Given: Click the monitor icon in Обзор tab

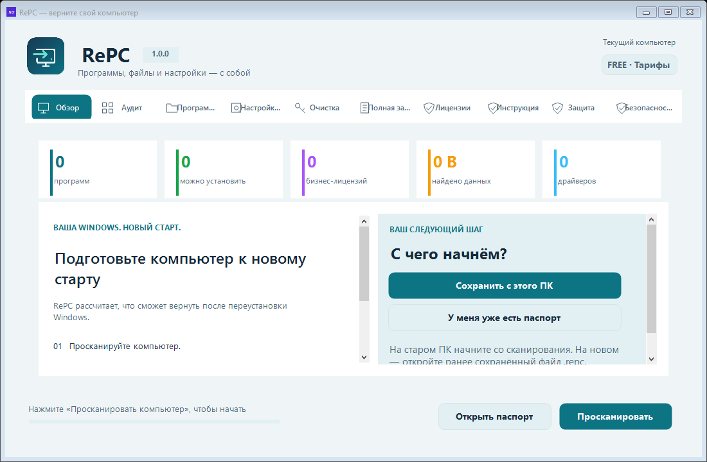Looking at the screenshot, I should [43, 108].
